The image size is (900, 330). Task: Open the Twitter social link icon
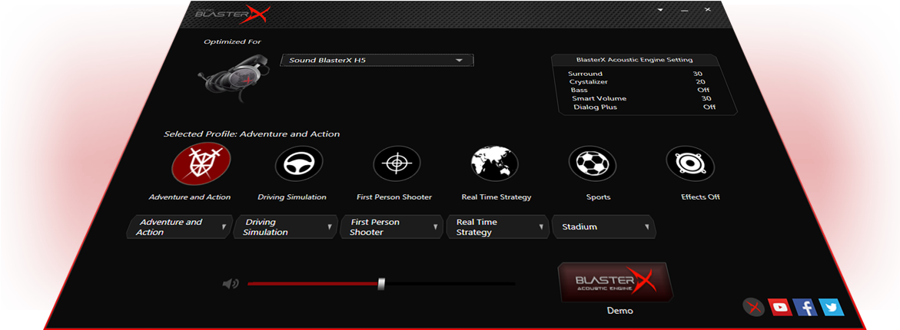click(831, 308)
